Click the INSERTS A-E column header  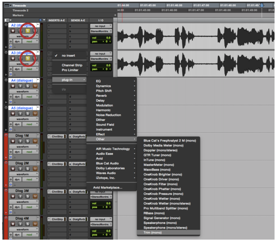[57, 20]
